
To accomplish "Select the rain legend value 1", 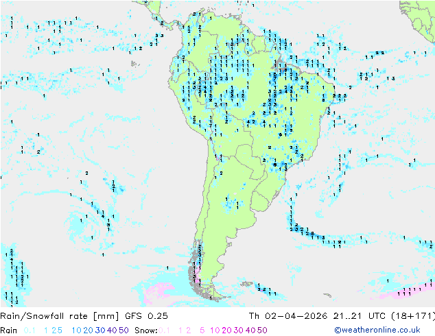I will click(x=46, y=331).
